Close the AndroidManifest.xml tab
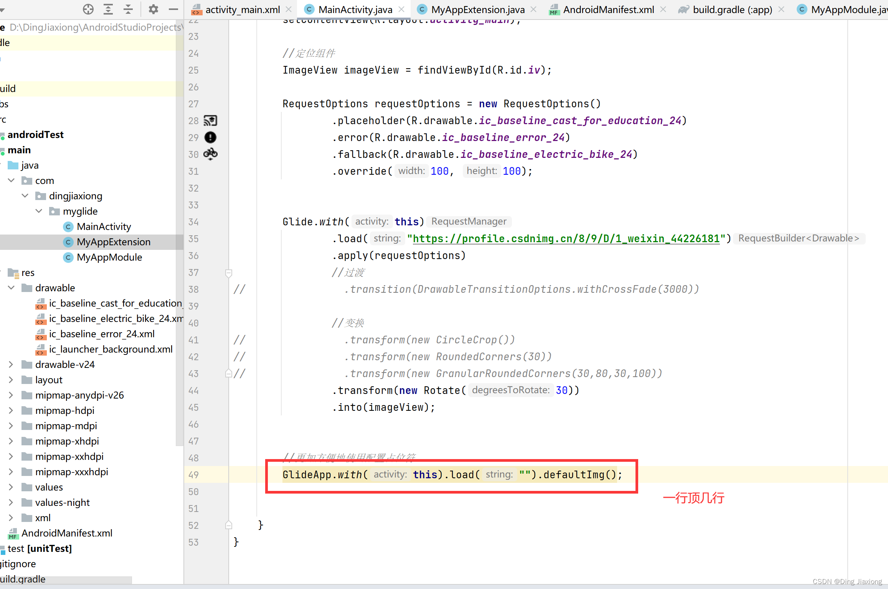The width and height of the screenshot is (888, 589). click(663, 10)
